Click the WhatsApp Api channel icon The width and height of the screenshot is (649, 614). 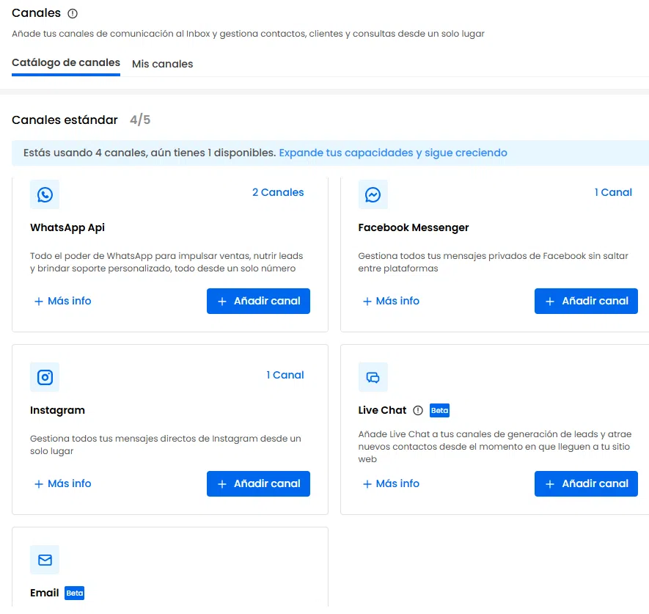click(x=45, y=194)
